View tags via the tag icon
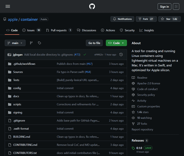This screenshot has width=184, height=156. [x=39, y=43]
